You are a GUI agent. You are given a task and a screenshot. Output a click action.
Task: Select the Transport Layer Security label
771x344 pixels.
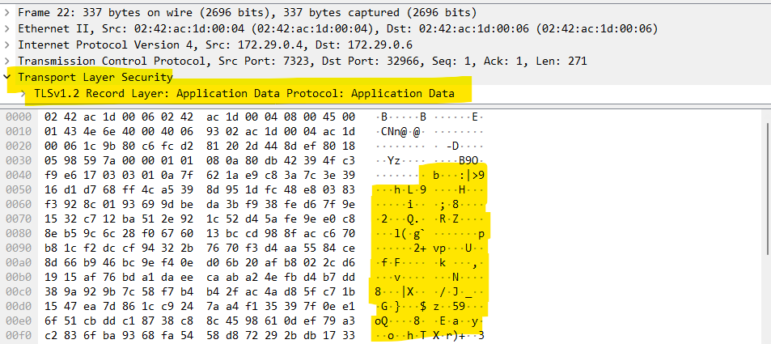(x=95, y=78)
